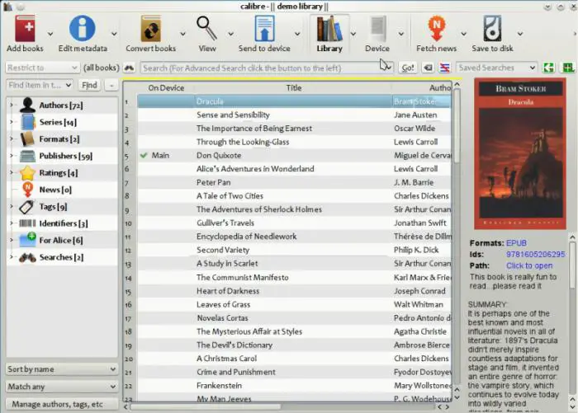Open the Library bookshelf icon
The image size is (578, 413).
click(329, 28)
